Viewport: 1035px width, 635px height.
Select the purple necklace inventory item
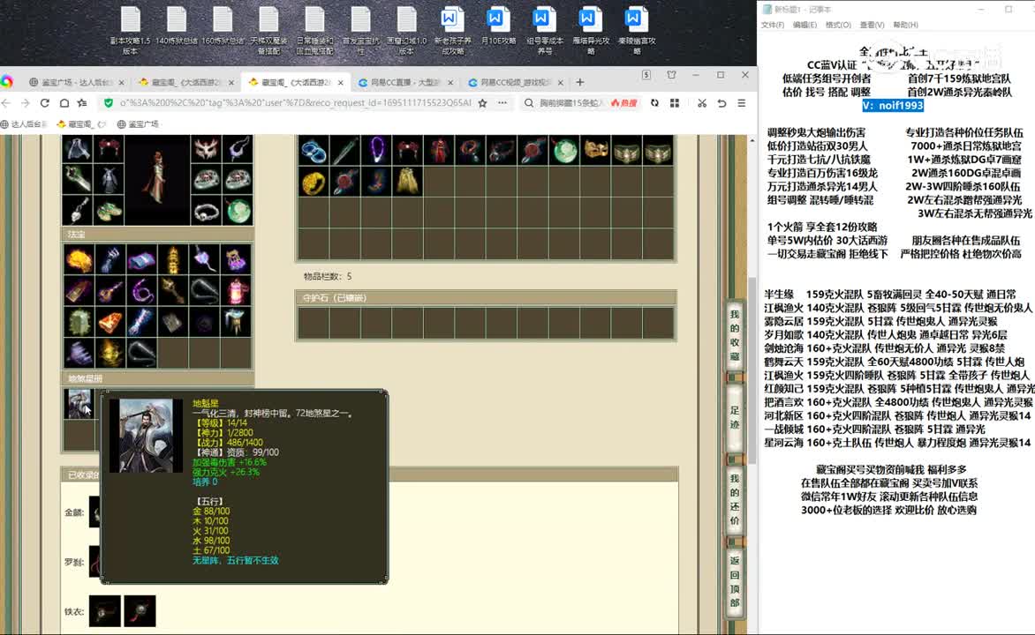[376, 151]
